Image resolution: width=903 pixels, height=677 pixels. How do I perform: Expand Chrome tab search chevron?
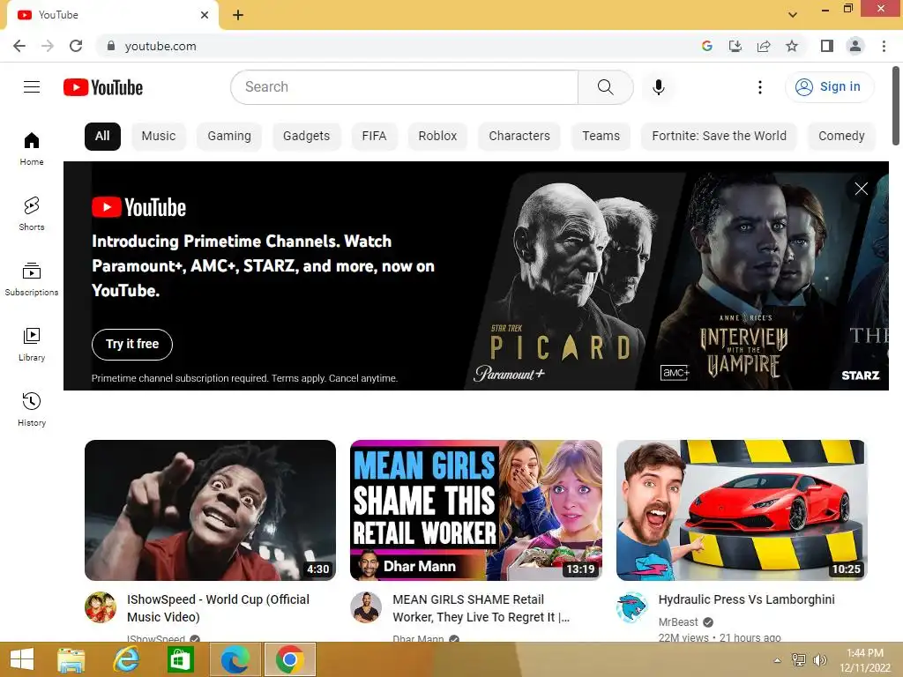click(793, 15)
